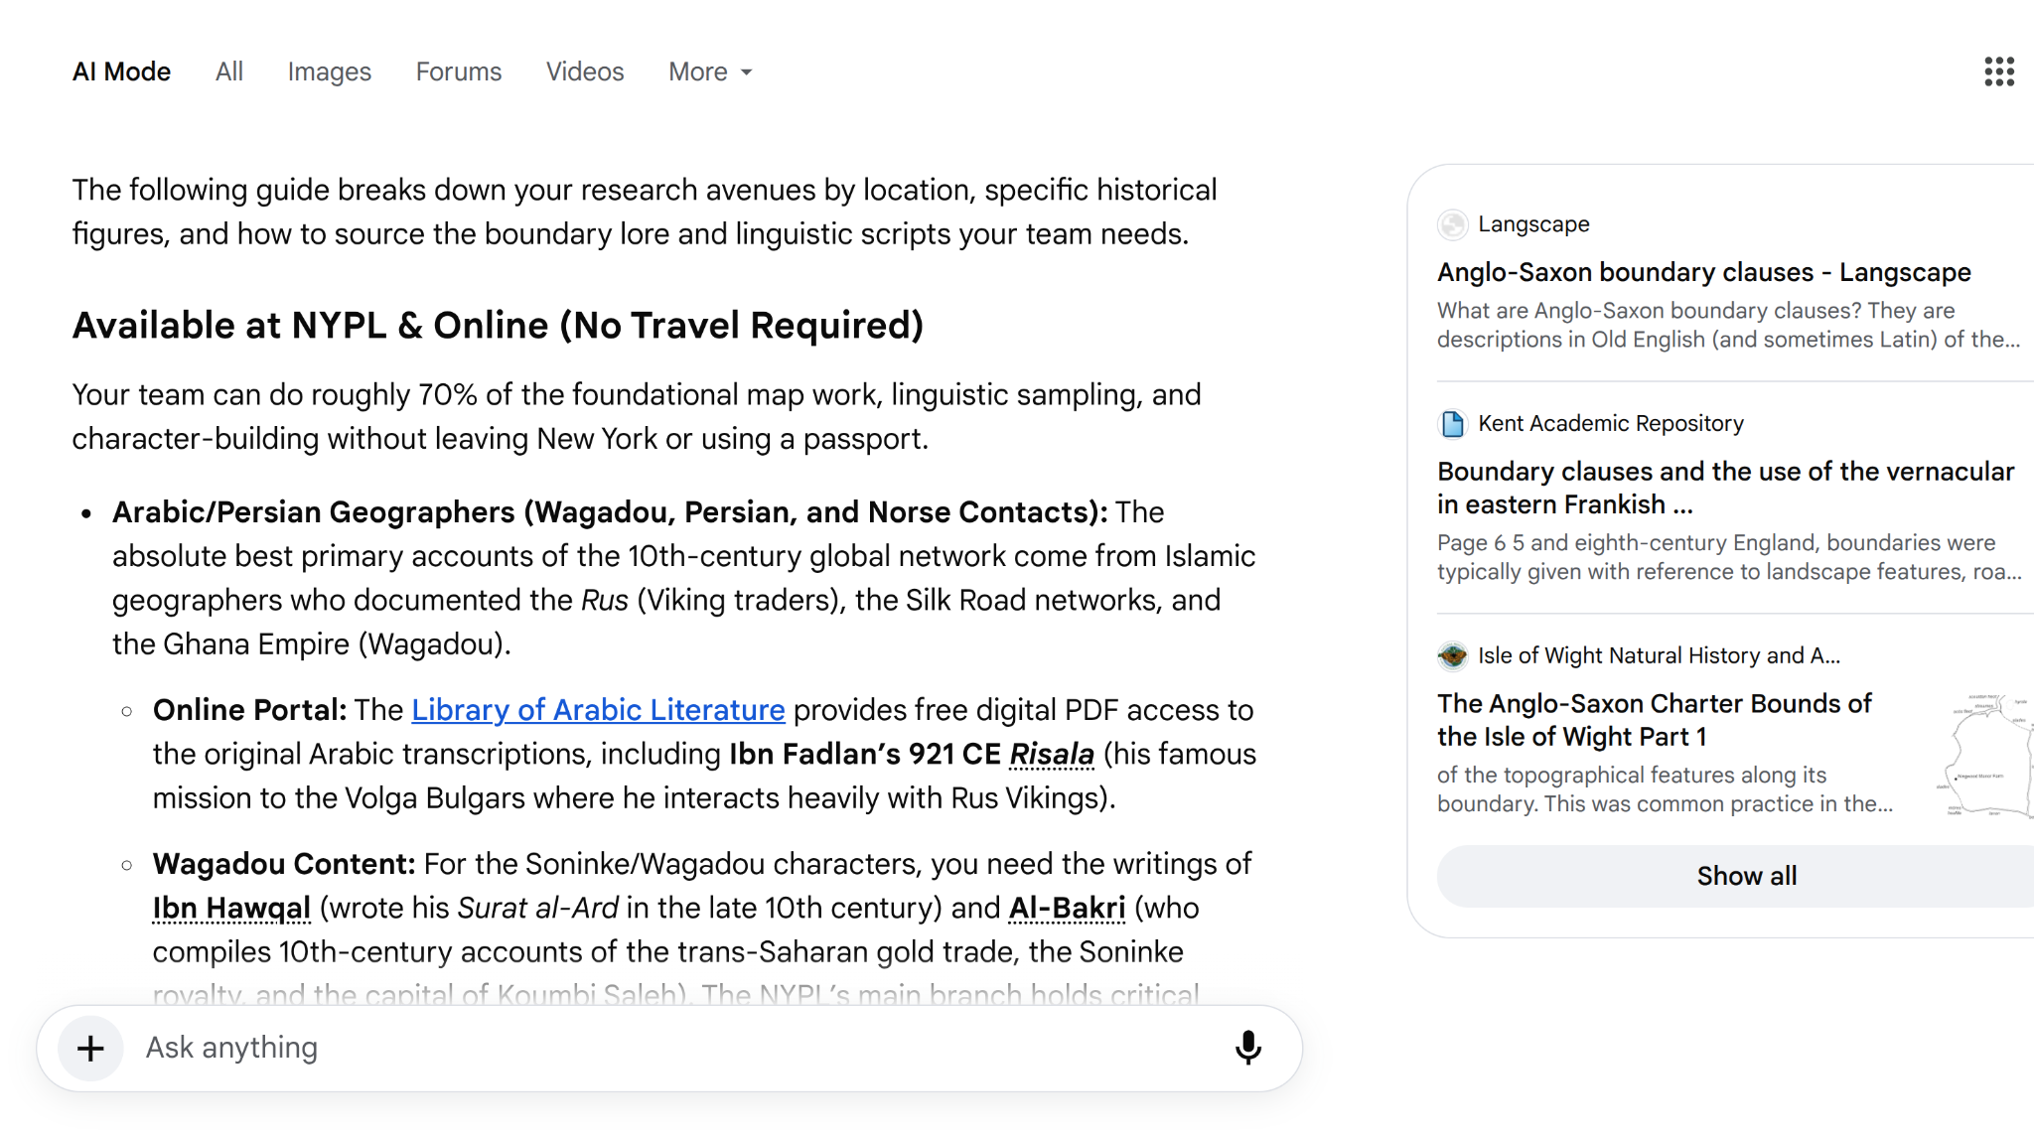Screen dimensions: 2034x1140
Task: Click the Al-Bakri underlined term
Action: click(x=1067, y=908)
